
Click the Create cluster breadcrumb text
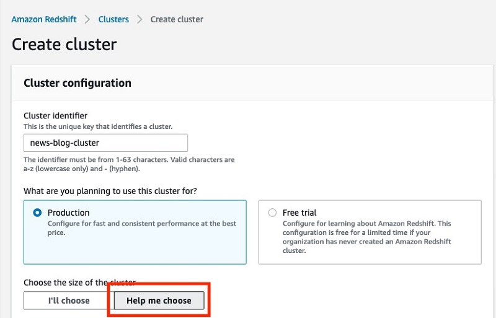(x=177, y=19)
